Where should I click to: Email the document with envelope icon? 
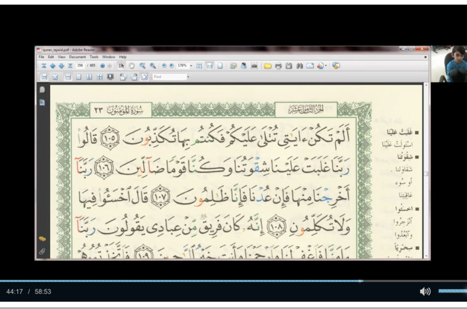(310, 66)
